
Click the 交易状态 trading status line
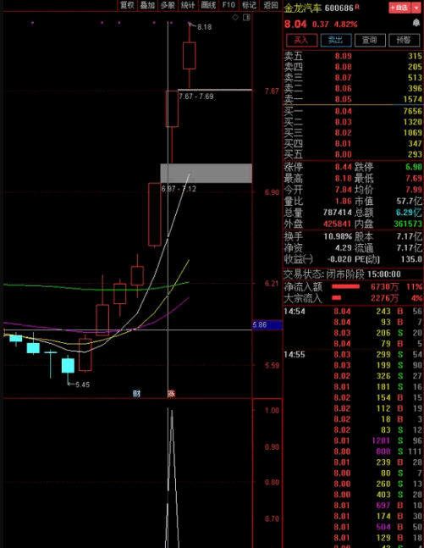click(x=342, y=274)
